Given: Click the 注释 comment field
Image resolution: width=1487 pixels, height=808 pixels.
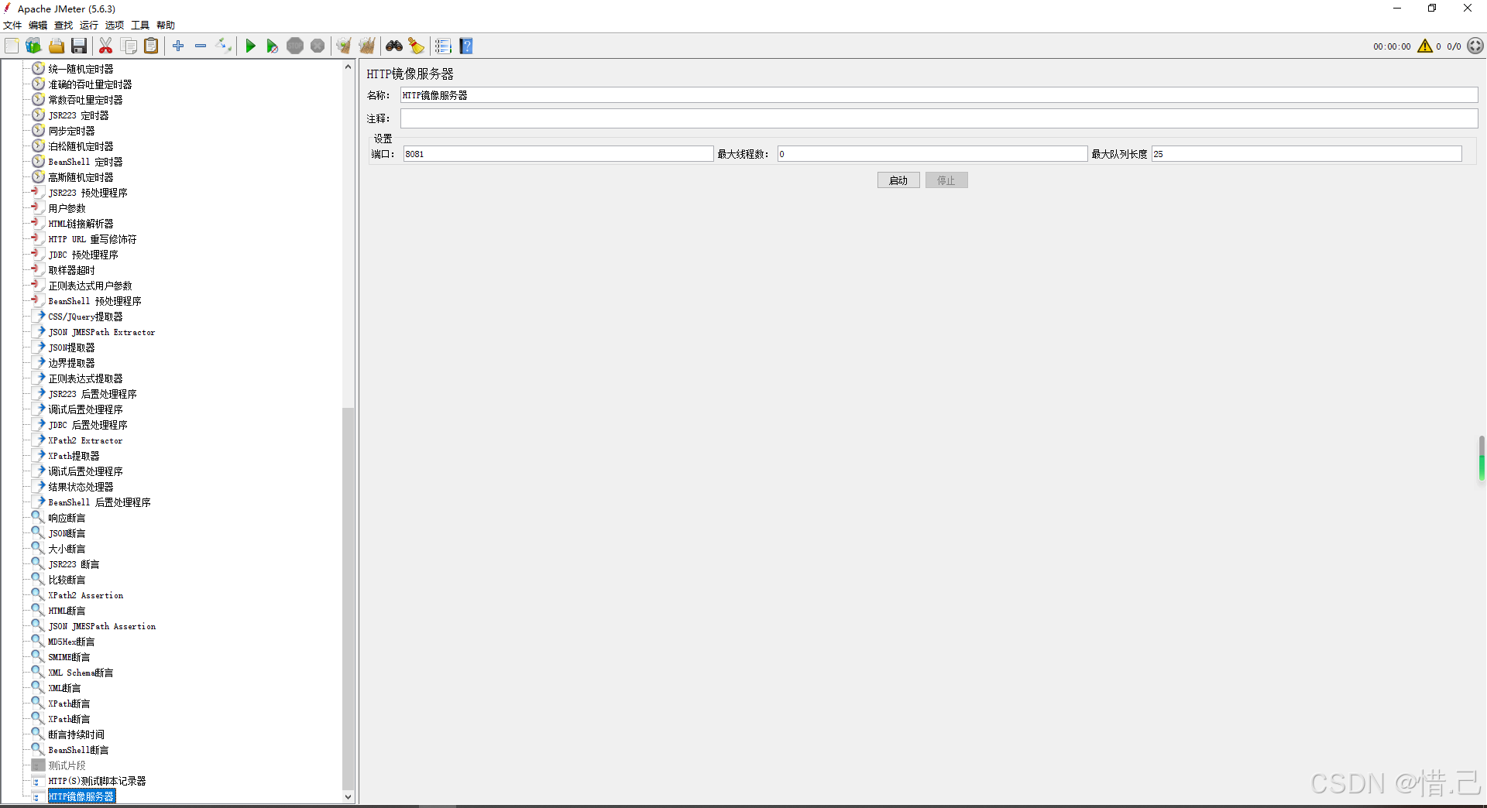Looking at the screenshot, I should (939, 118).
